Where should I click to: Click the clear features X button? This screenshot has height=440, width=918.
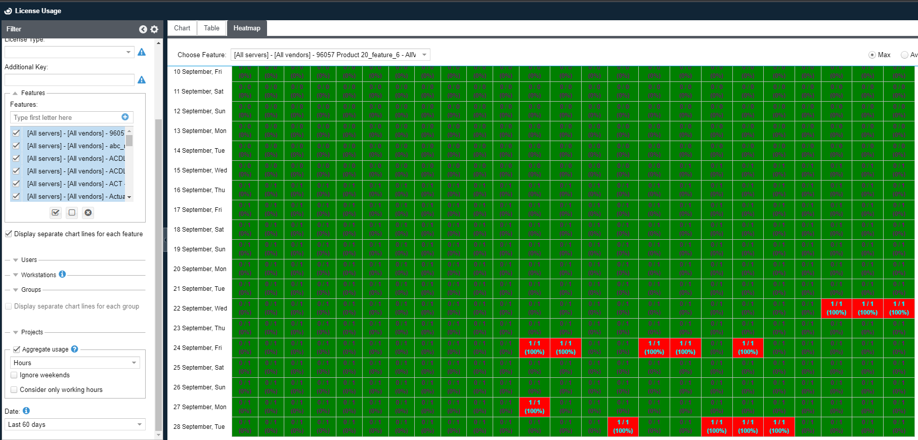[88, 213]
